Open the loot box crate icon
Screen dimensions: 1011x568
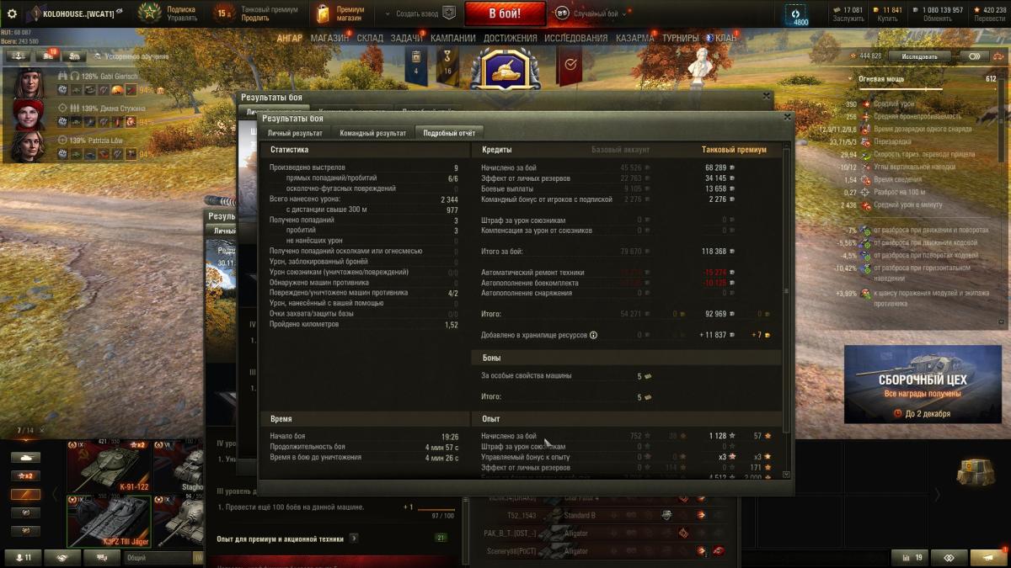tap(976, 471)
